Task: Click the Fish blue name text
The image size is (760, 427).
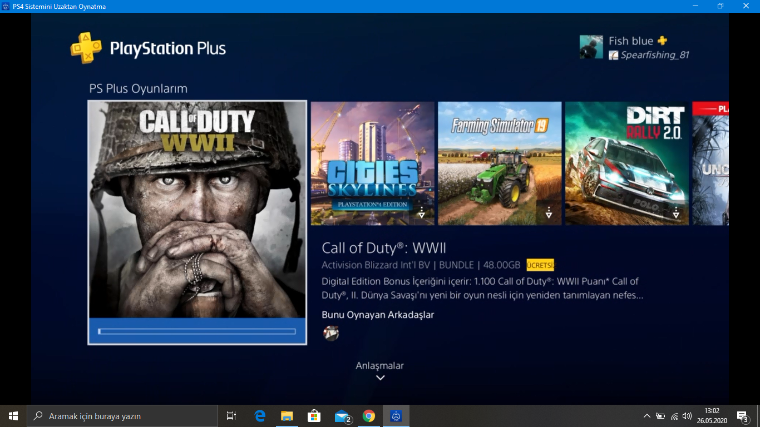Action: pyautogui.click(x=631, y=41)
